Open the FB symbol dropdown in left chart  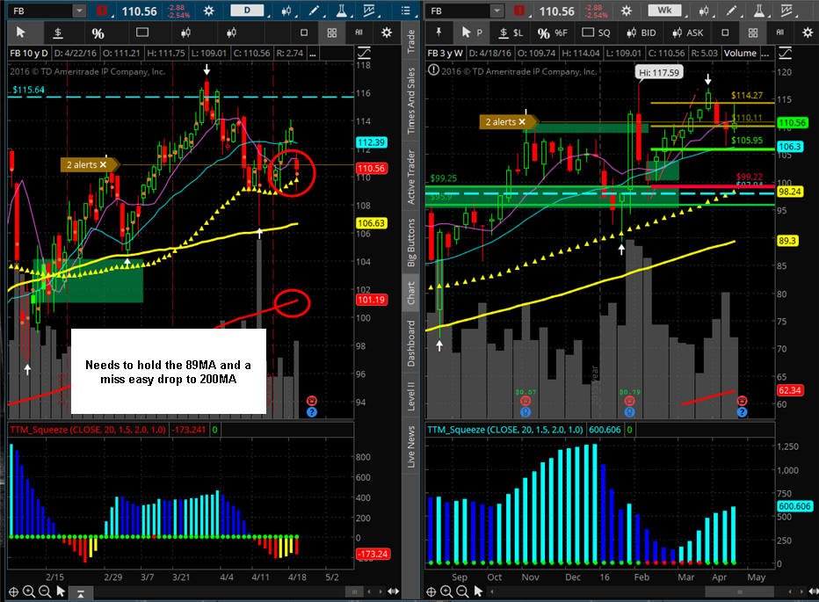click(79, 11)
